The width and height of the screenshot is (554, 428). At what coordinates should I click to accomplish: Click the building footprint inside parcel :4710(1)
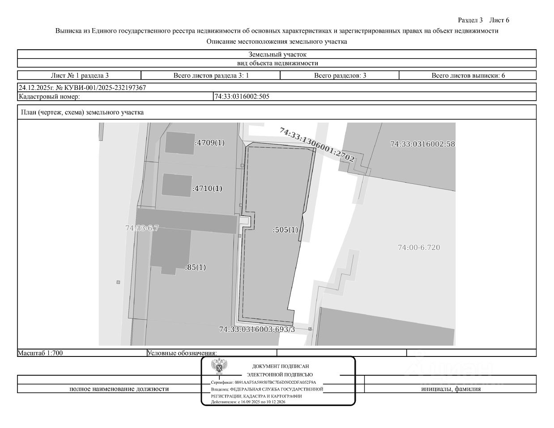[177, 185]
